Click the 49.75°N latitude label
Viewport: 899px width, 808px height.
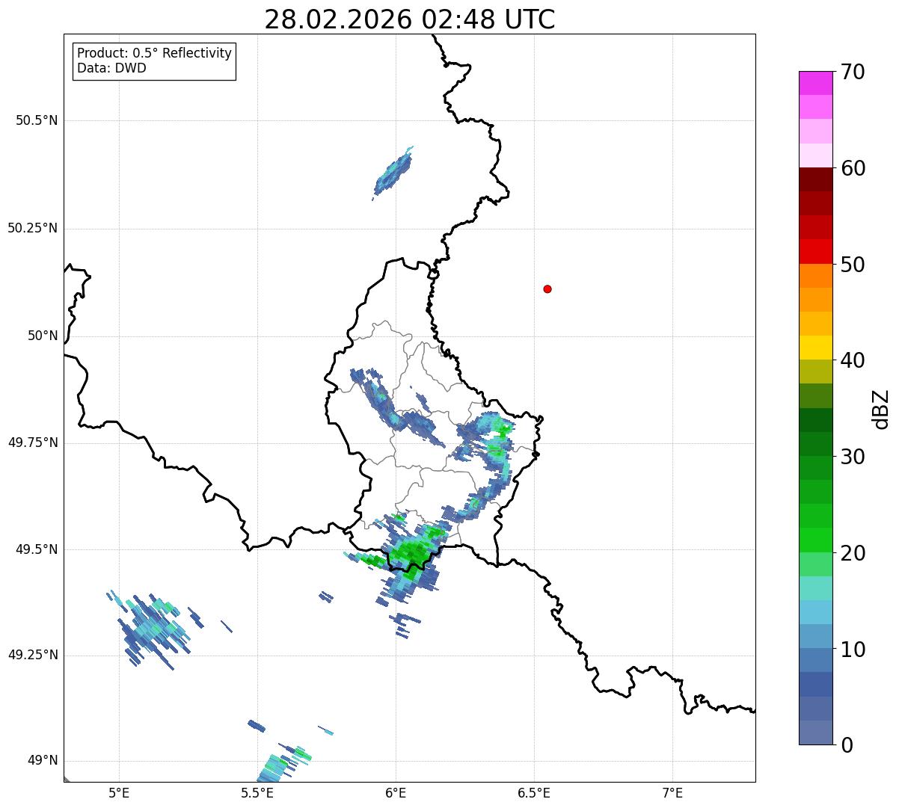[33, 442]
